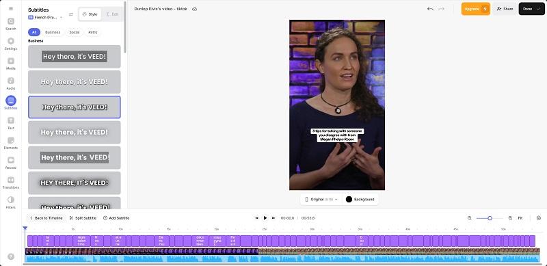Click Split Subtitle
Image resolution: width=547 pixels, height=266 pixels.
click(83, 218)
